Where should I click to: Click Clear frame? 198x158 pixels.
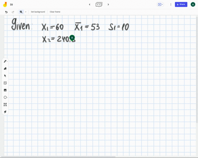(x=55, y=12)
